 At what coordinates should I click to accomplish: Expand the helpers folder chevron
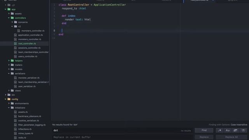(9, 61)
